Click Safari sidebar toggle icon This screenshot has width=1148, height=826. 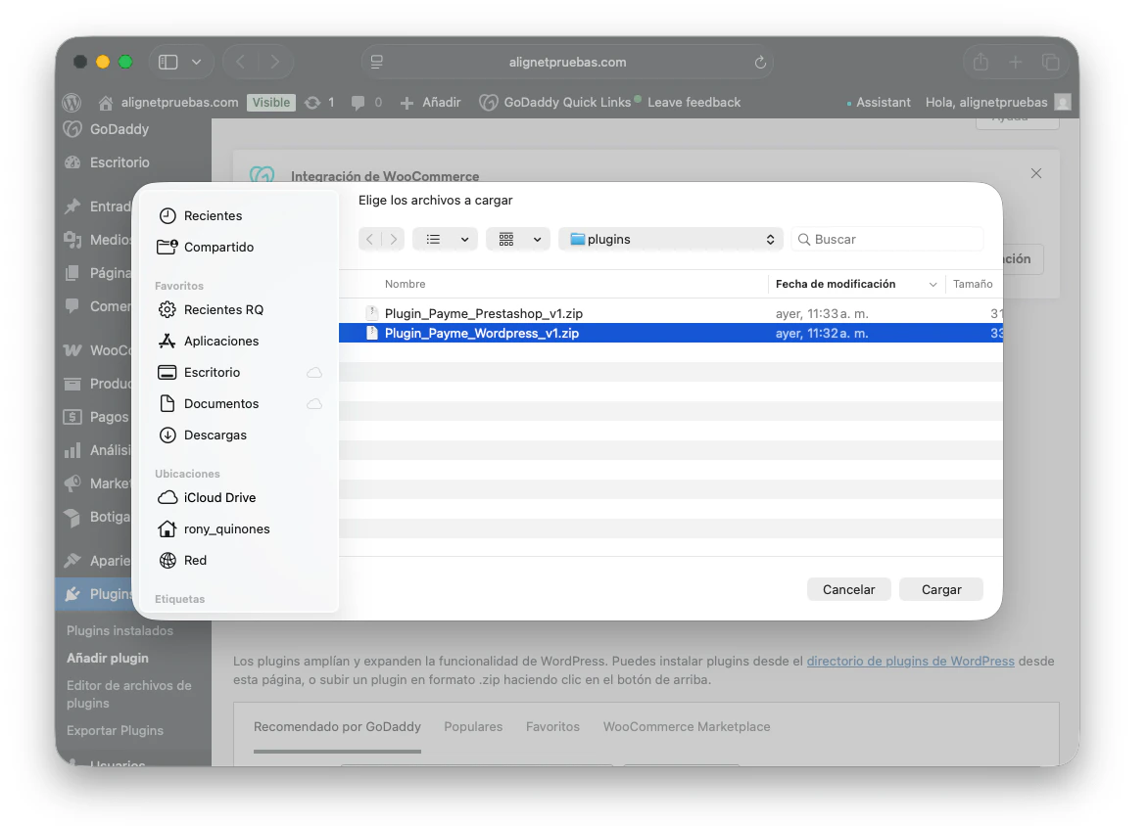tap(168, 63)
